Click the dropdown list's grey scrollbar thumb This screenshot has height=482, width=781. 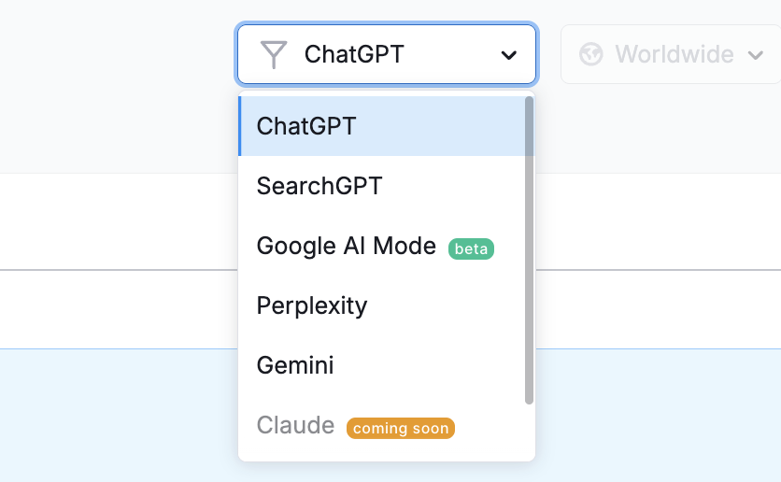pyautogui.click(x=529, y=250)
